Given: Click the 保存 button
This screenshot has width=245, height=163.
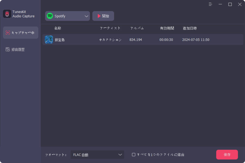Looking at the screenshot, I should click(227, 154).
